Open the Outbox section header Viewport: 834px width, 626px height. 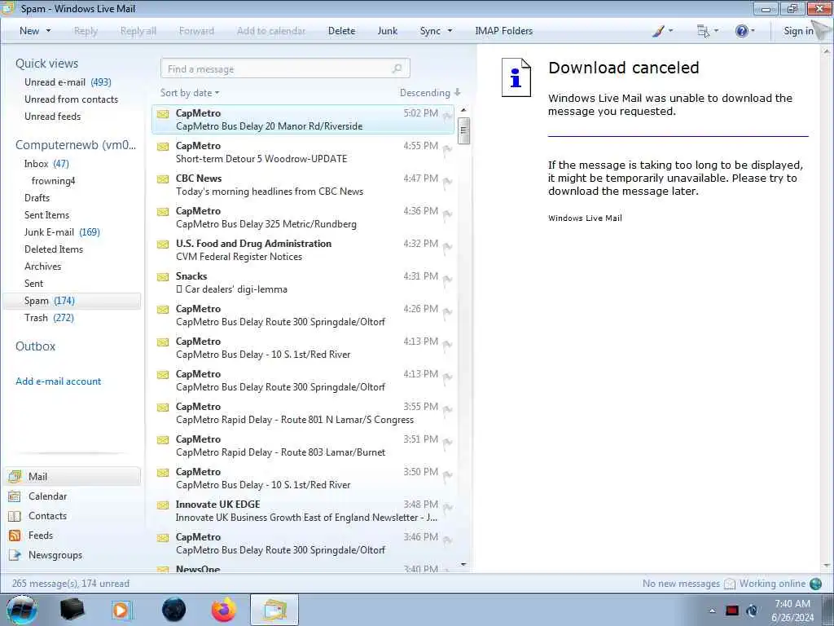point(35,346)
